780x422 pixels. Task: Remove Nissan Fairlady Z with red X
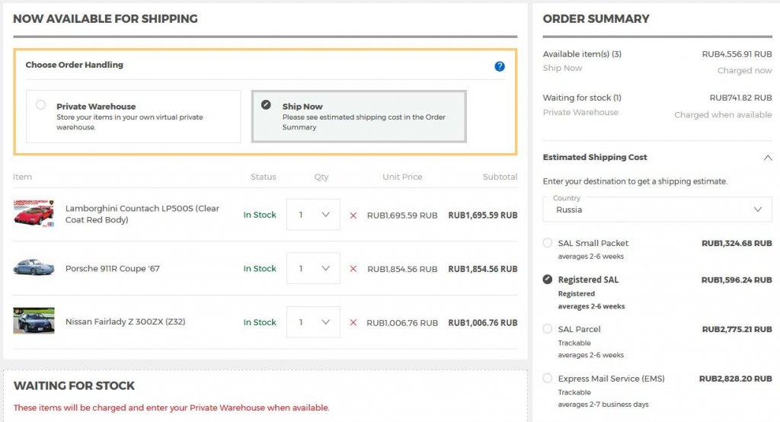point(353,323)
